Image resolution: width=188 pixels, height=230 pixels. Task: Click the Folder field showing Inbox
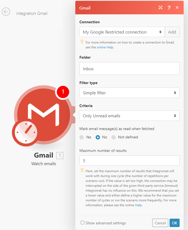click(129, 69)
